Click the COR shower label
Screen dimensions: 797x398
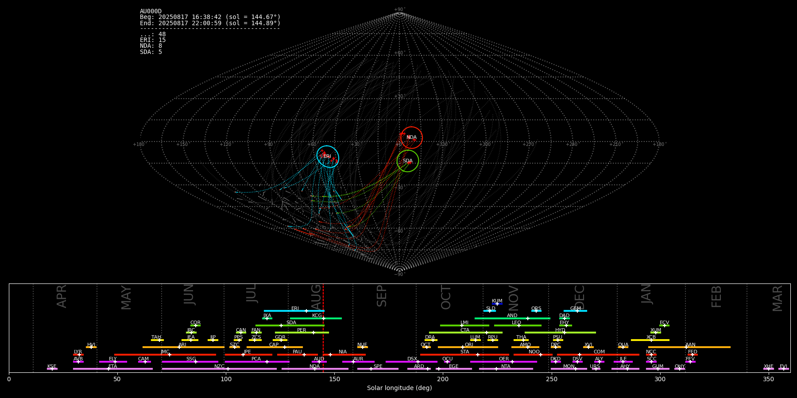pyautogui.click(x=195, y=323)
